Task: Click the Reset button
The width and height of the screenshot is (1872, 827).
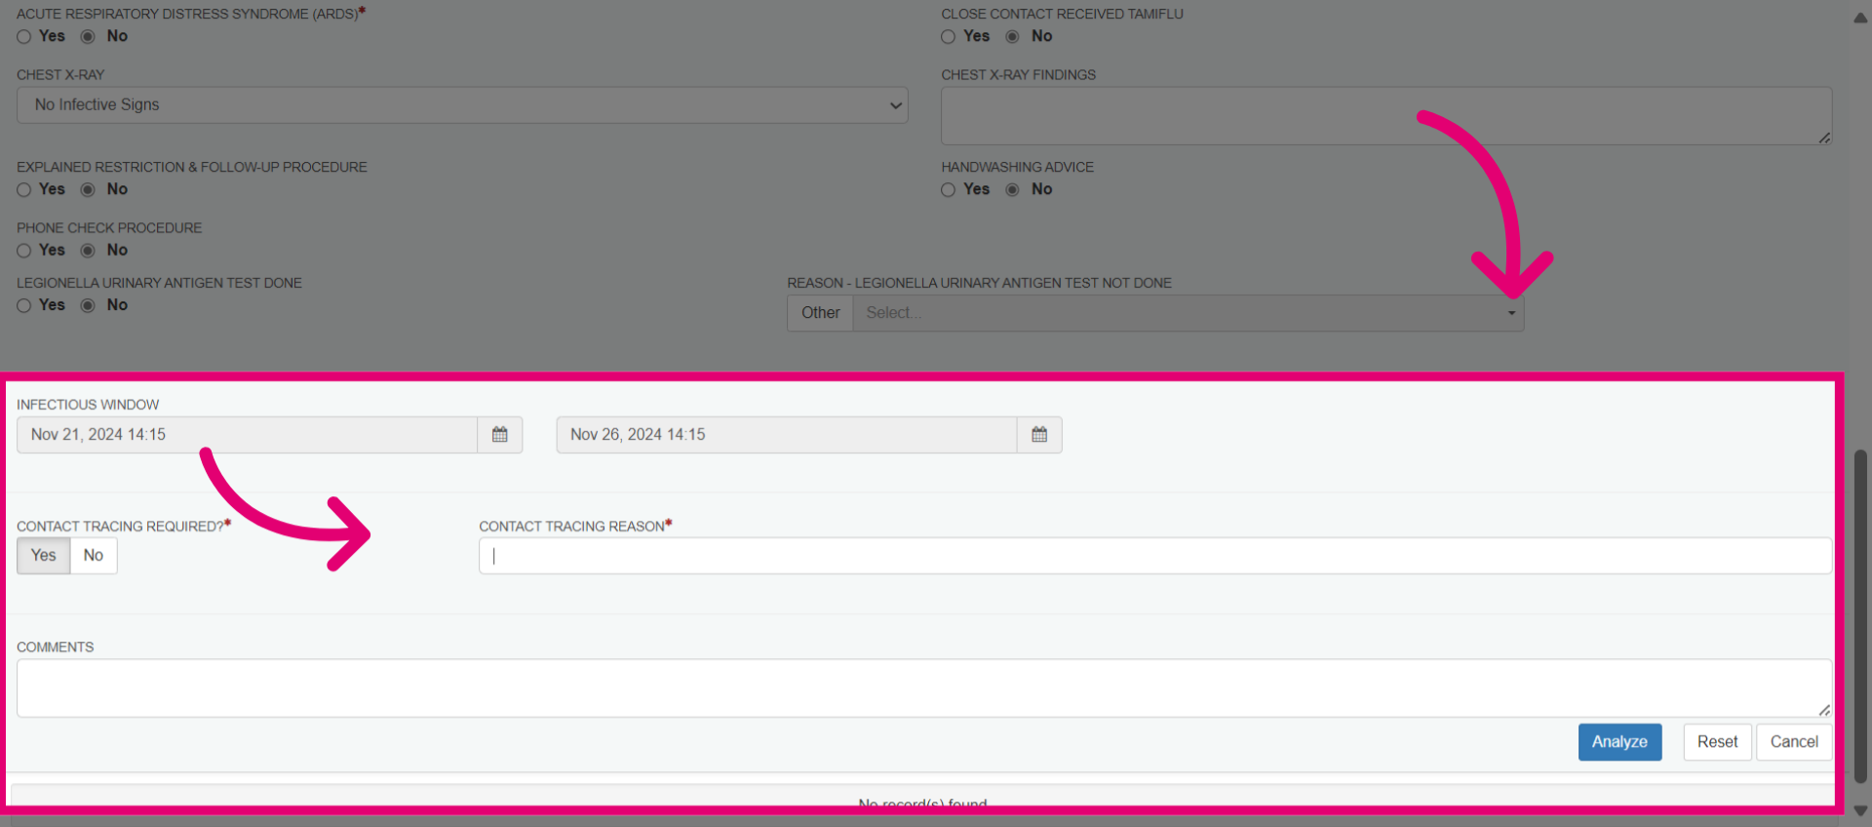Action: pyautogui.click(x=1717, y=742)
